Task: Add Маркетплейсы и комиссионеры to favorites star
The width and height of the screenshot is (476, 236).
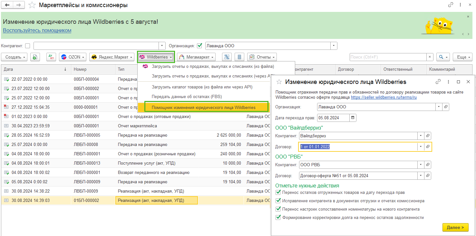Action: 32,5
